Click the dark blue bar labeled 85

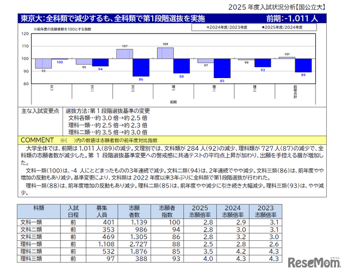pyautogui.click(x=222, y=68)
